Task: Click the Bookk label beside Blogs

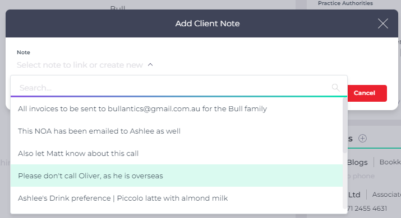Action: tap(390, 162)
